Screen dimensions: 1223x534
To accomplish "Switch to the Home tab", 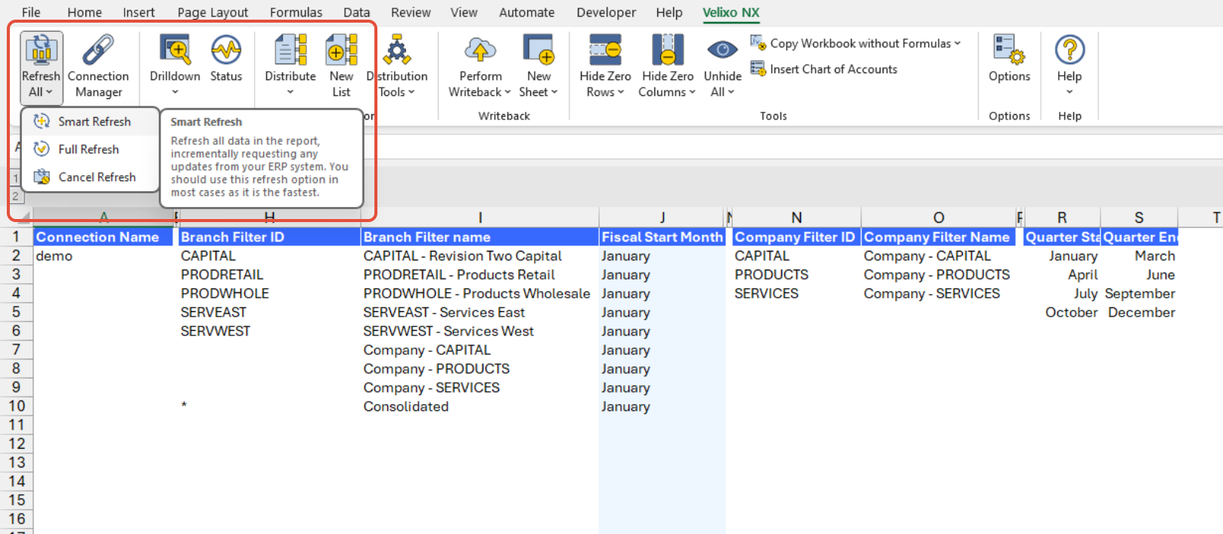I will pyautogui.click(x=85, y=12).
